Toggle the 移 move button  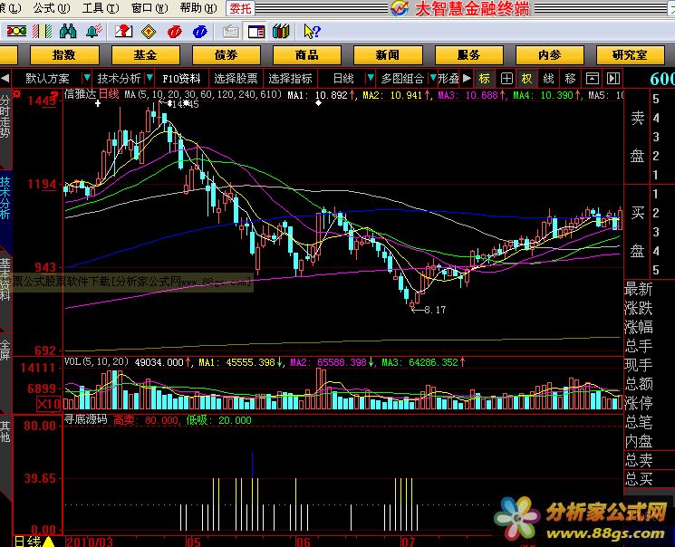tap(570, 78)
